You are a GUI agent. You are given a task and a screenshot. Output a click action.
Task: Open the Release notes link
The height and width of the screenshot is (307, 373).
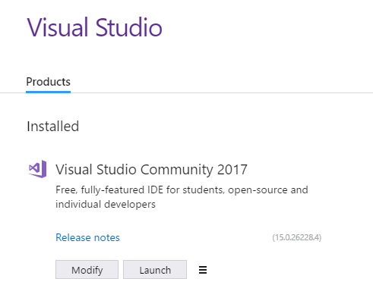(x=87, y=237)
